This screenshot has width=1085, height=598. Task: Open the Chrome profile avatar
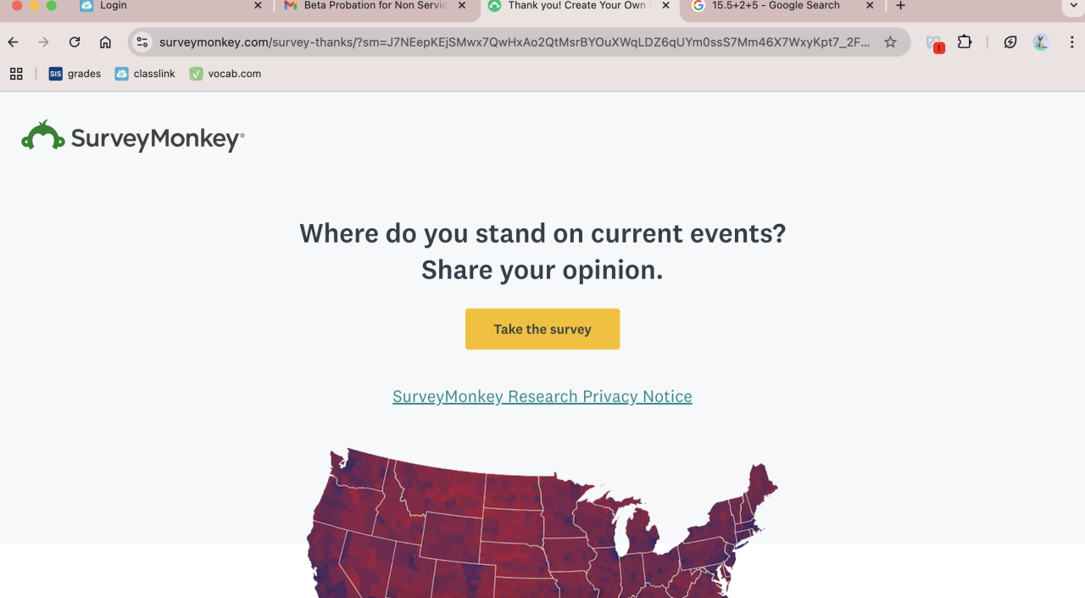pos(1041,42)
